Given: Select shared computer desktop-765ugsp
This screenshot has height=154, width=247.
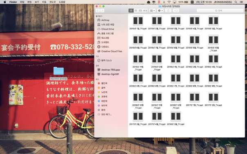Looking at the screenshot, I should click(x=108, y=70).
